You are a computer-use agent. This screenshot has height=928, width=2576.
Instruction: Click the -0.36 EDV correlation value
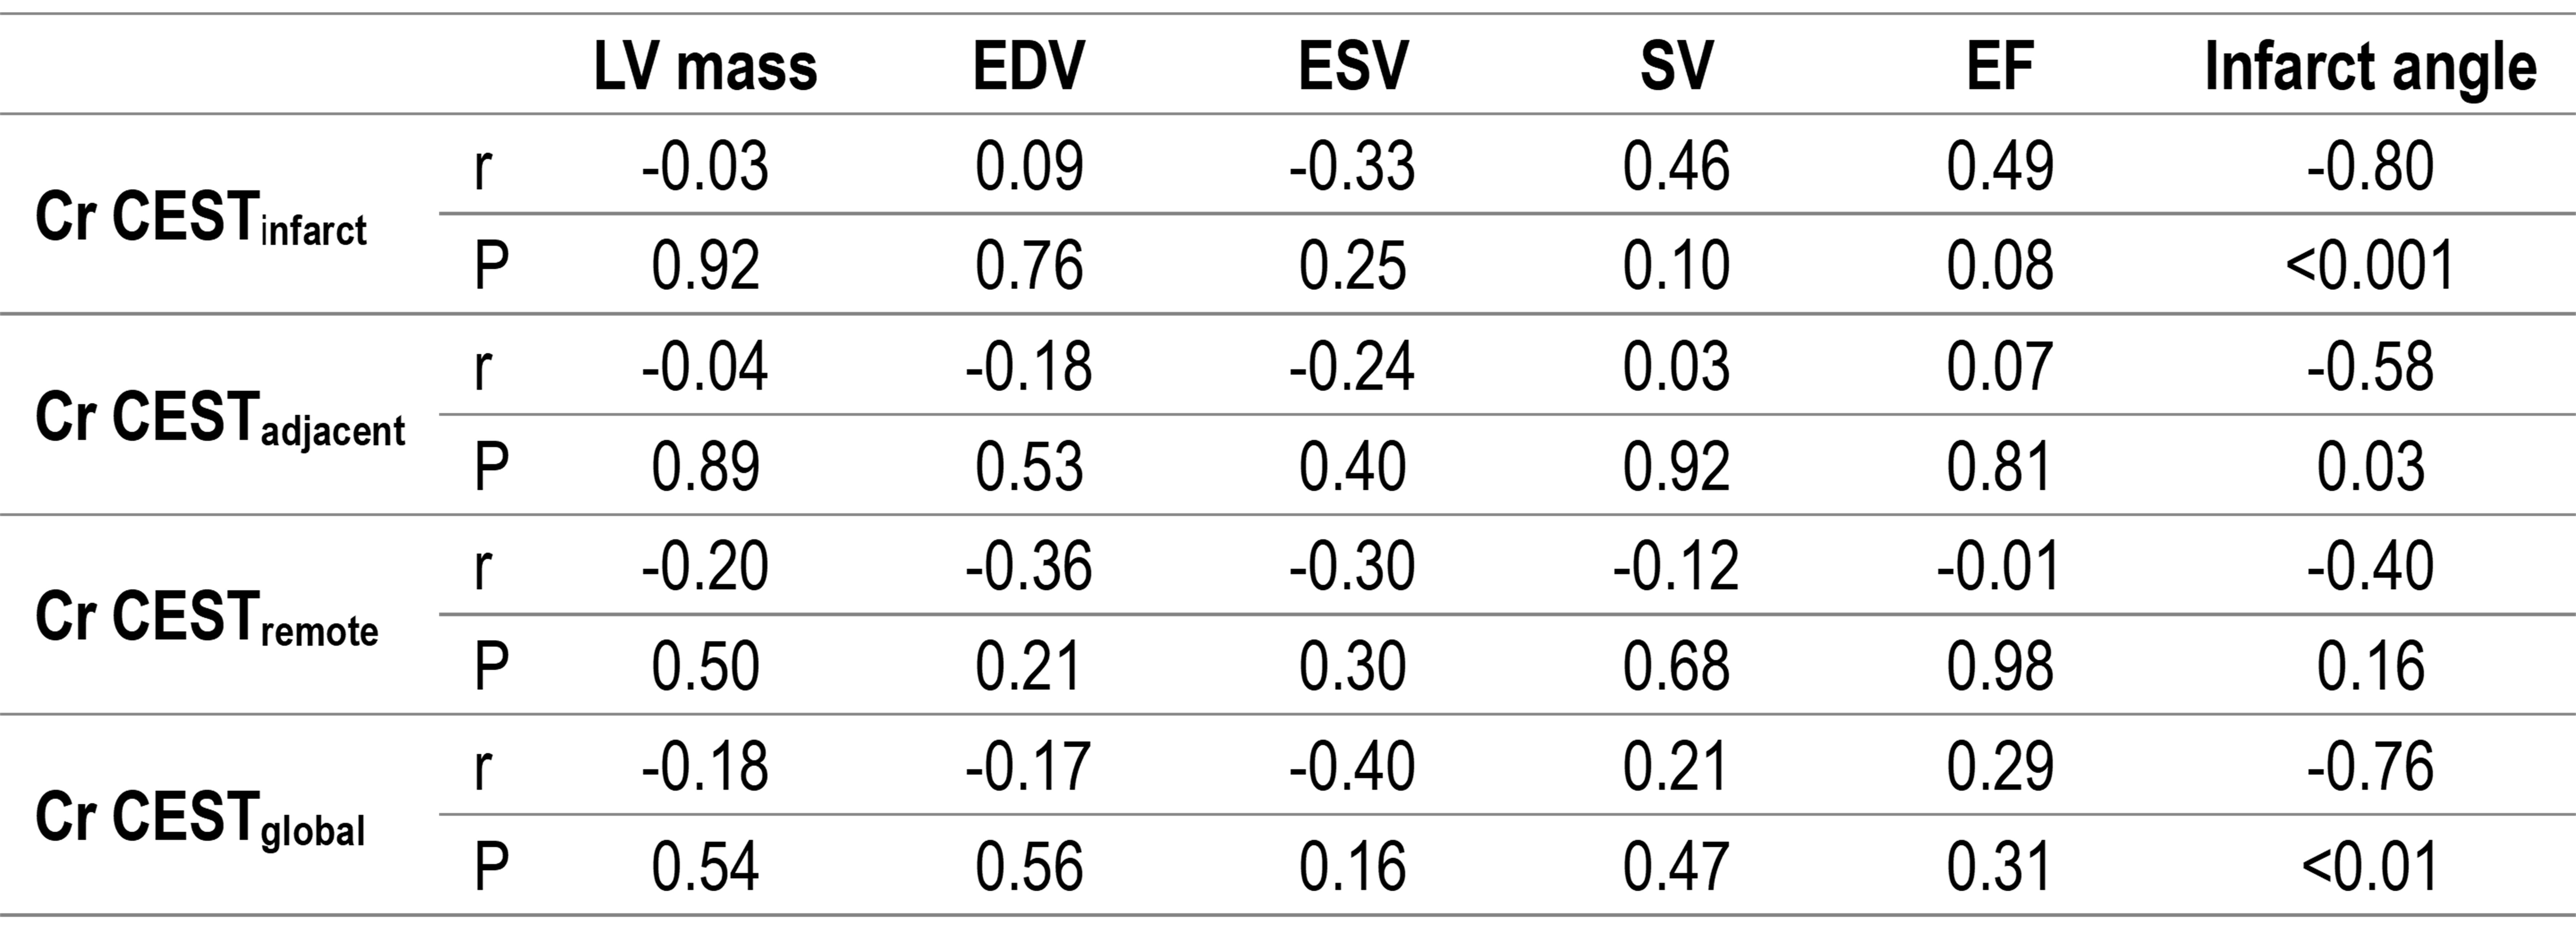tap(1029, 566)
